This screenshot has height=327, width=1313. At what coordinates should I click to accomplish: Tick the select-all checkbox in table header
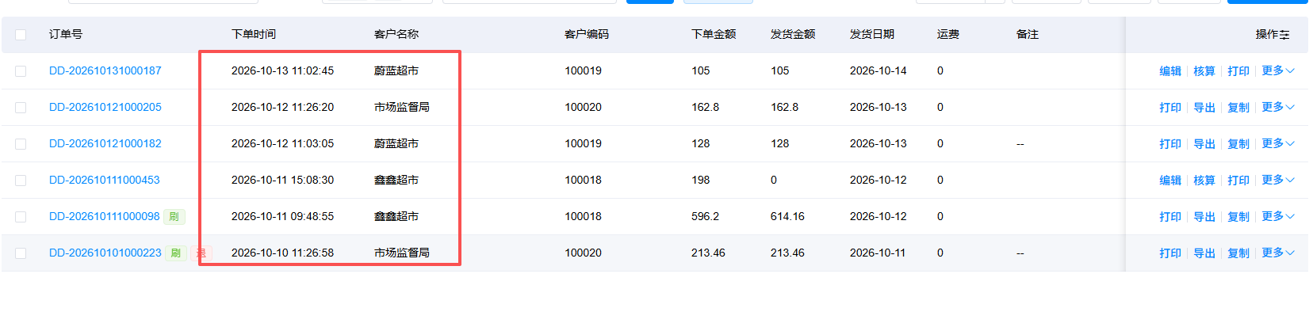click(x=21, y=35)
